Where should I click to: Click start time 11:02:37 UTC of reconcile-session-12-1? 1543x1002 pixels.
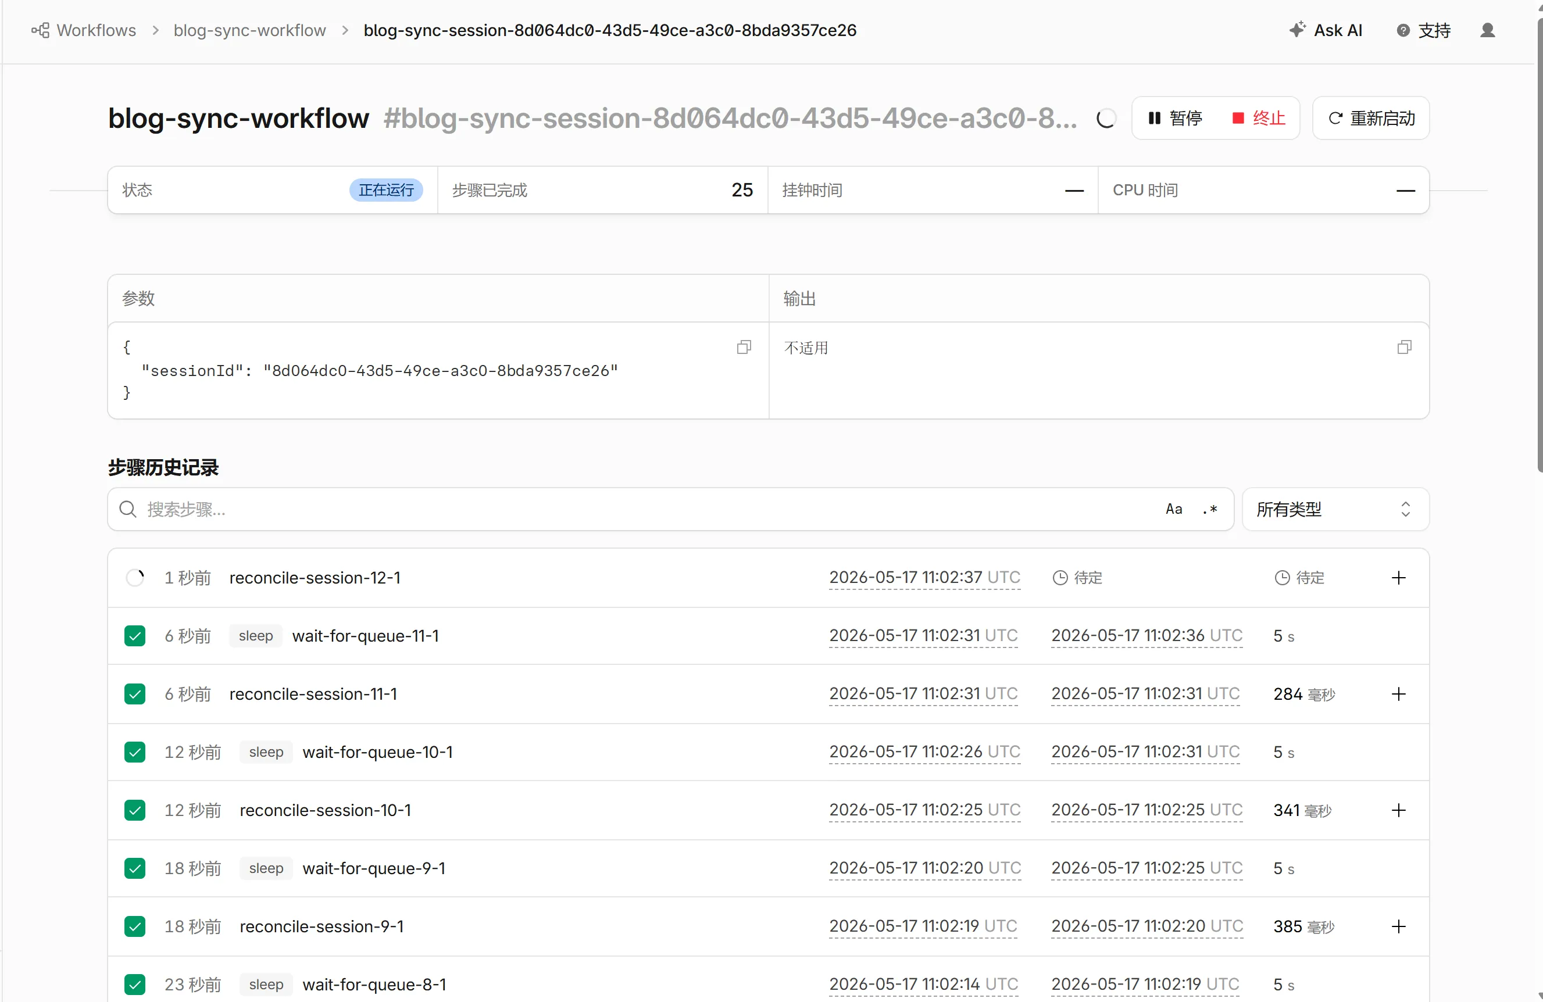pyautogui.click(x=924, y=578)
